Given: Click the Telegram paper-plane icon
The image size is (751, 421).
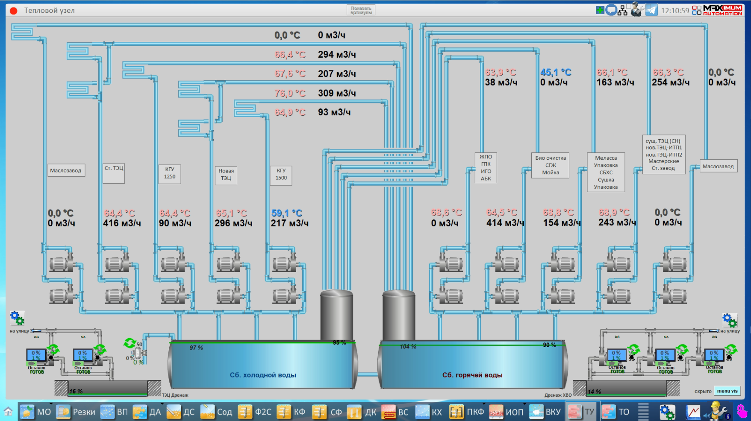Looking at the screenshot, I should tap(651, 10).
